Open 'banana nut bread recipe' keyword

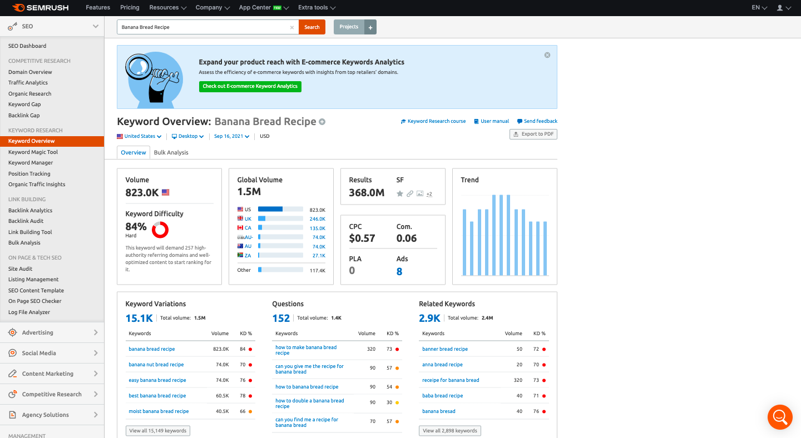(x=156, y=365)
